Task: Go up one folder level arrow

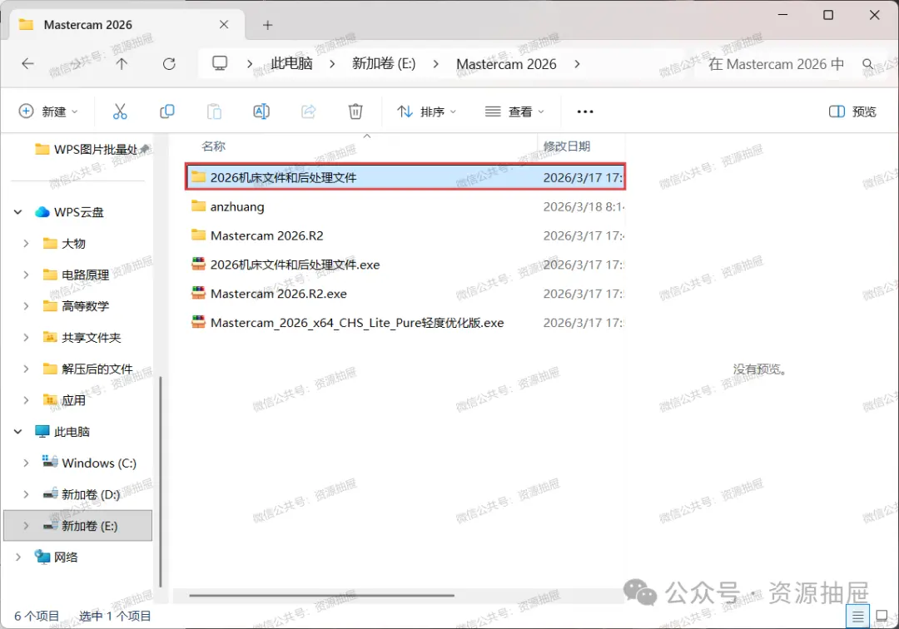Action: [122, 63]
